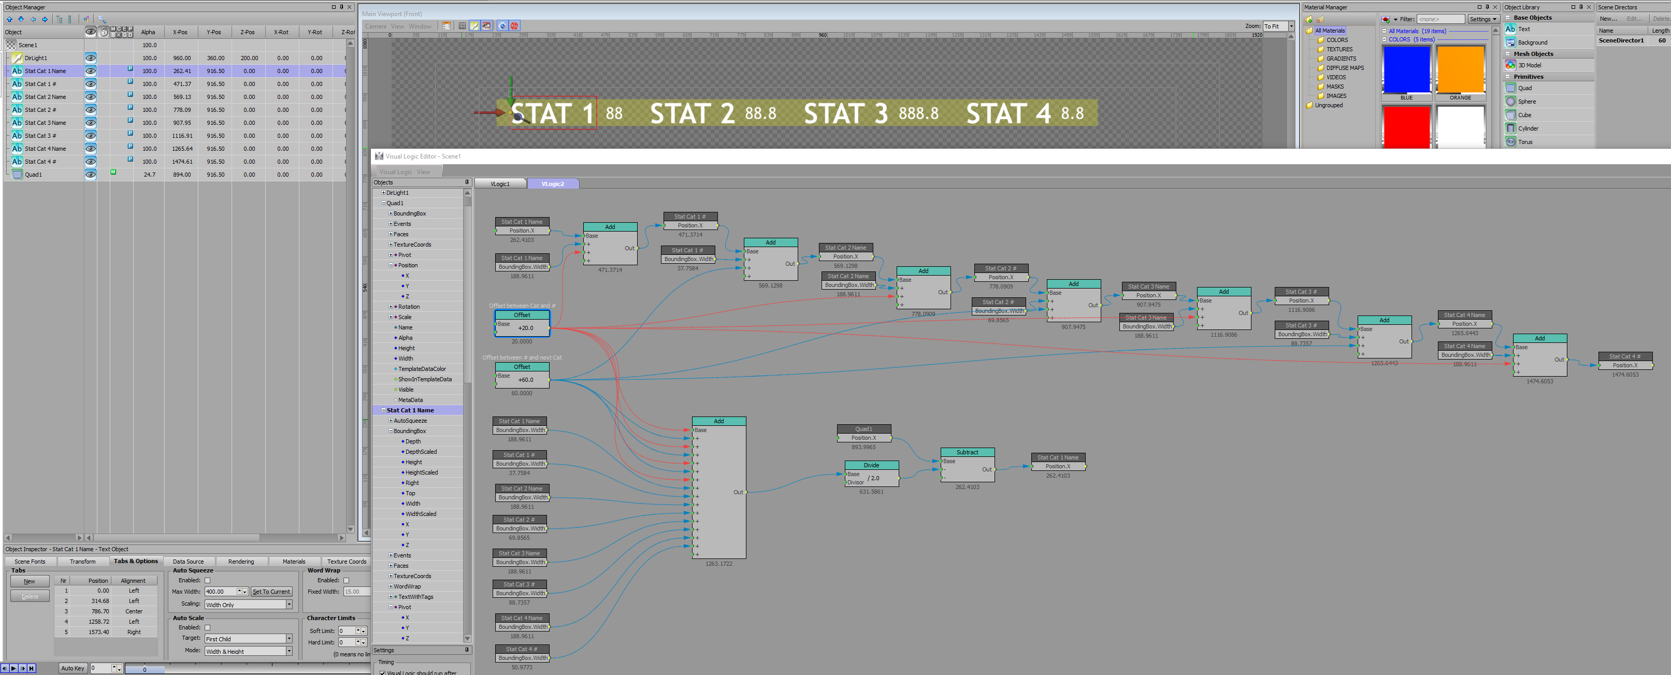Click the search magnifier icon in Object Manager

coord(102,19)
